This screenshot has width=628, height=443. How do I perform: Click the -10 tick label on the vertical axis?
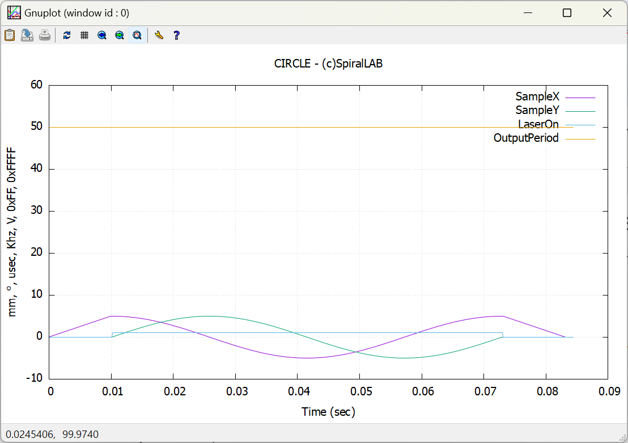[x=35, y=378]
